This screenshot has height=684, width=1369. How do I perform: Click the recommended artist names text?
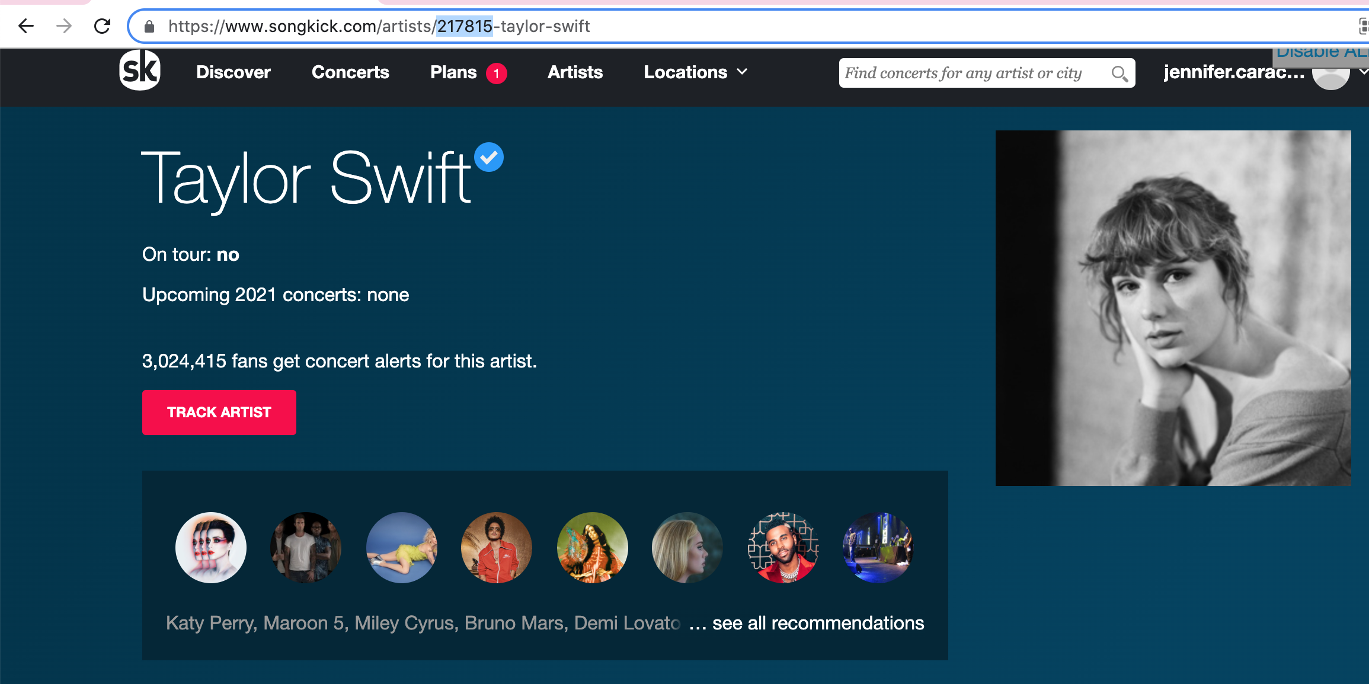(x=423, y=623)
